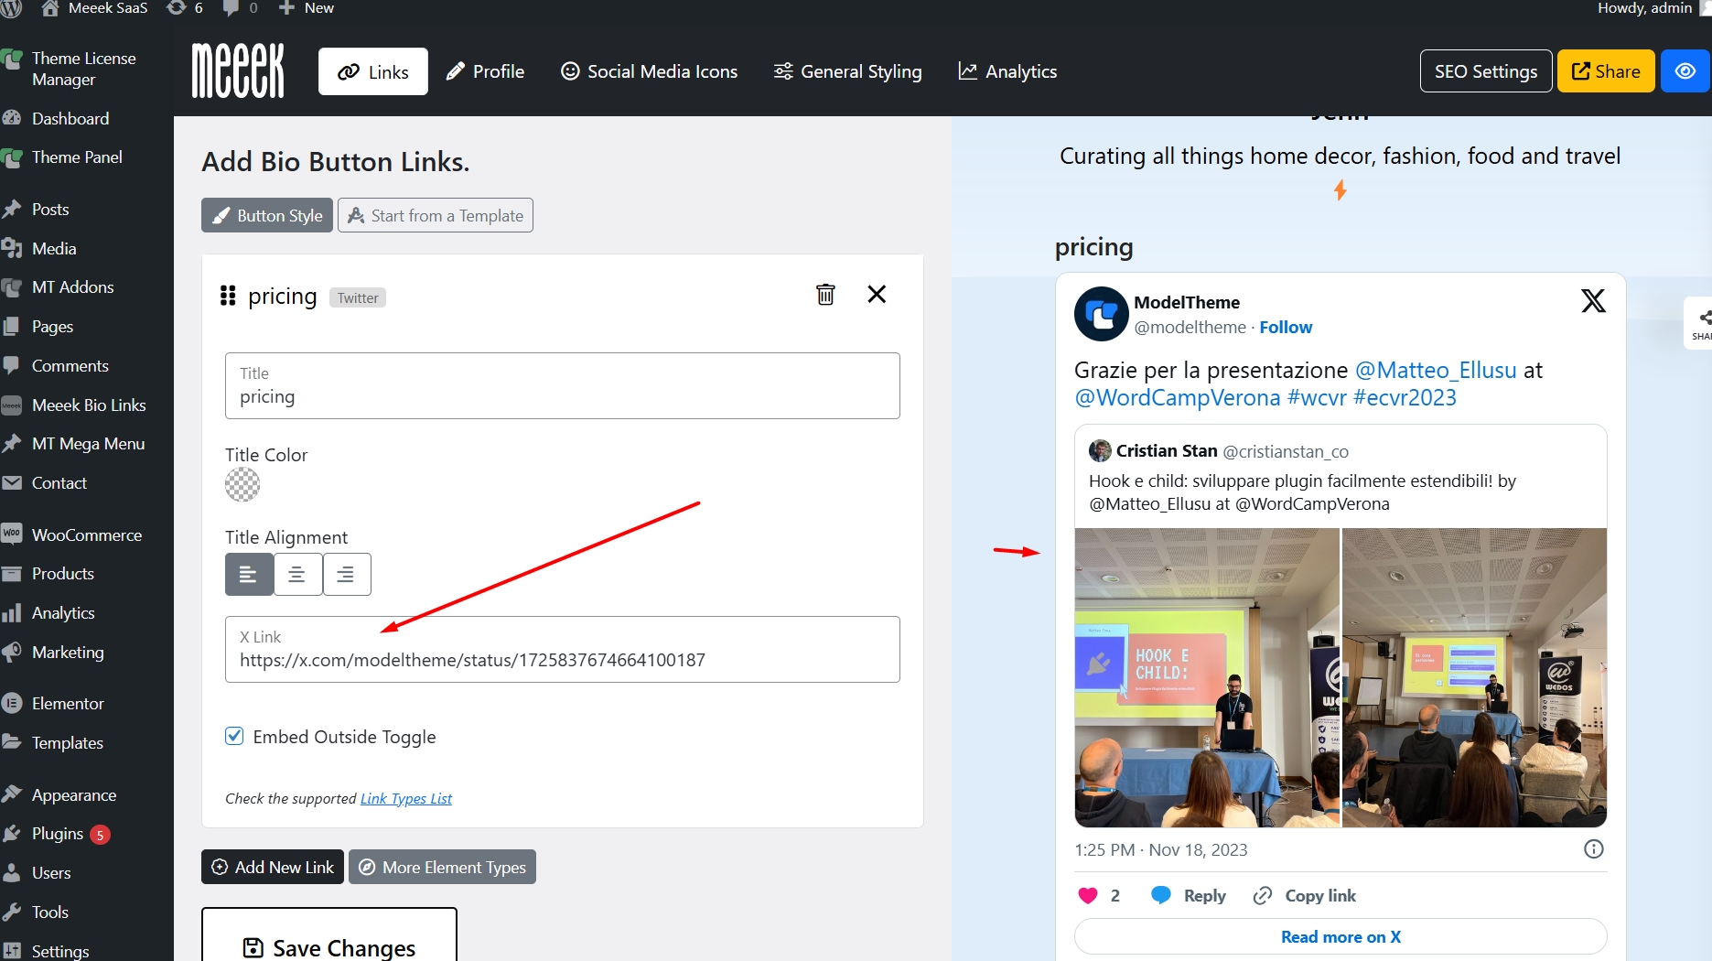
Task: Click the Follow link in tweet
Action: 1286,327
